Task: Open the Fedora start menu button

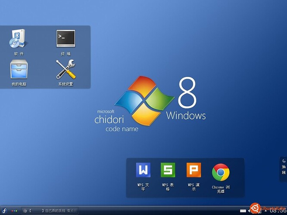Action: click(x=4, y=211)
